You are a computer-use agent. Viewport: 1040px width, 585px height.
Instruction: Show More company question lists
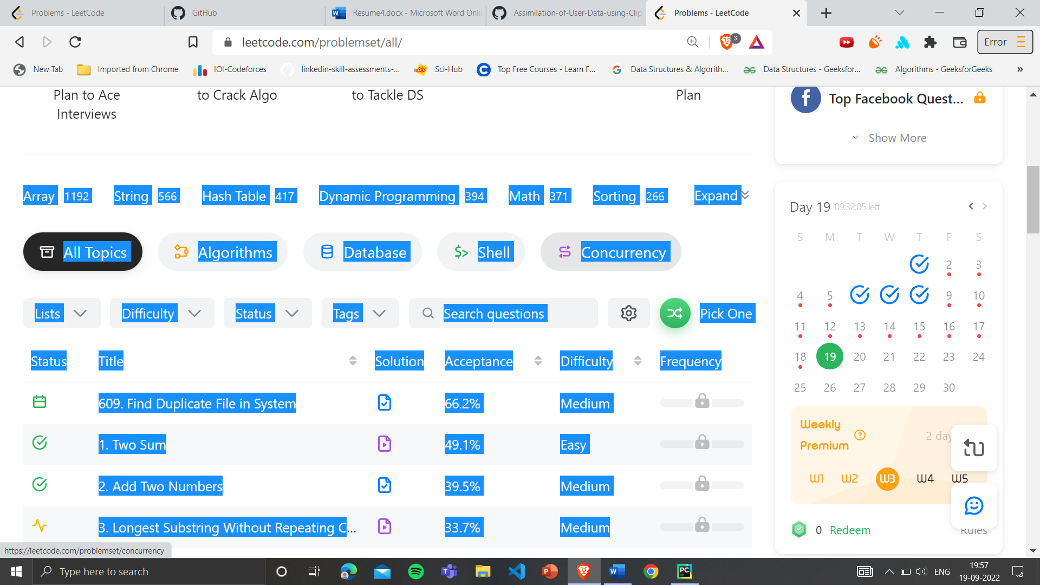(x=896, y=138)
